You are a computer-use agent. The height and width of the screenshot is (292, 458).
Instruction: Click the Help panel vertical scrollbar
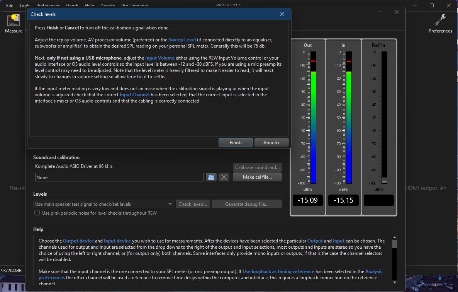click(394, 244)
